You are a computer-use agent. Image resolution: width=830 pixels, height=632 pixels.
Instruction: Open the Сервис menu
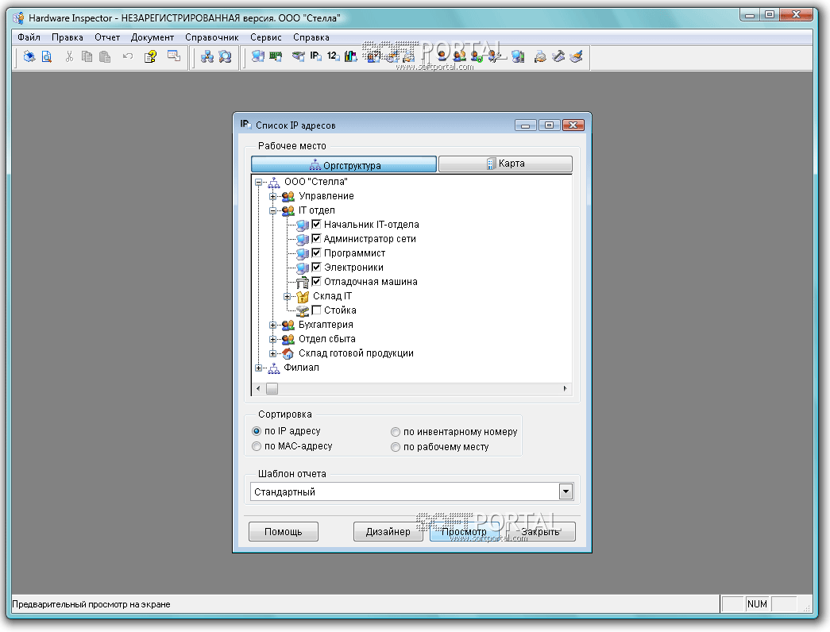[266, 37]
